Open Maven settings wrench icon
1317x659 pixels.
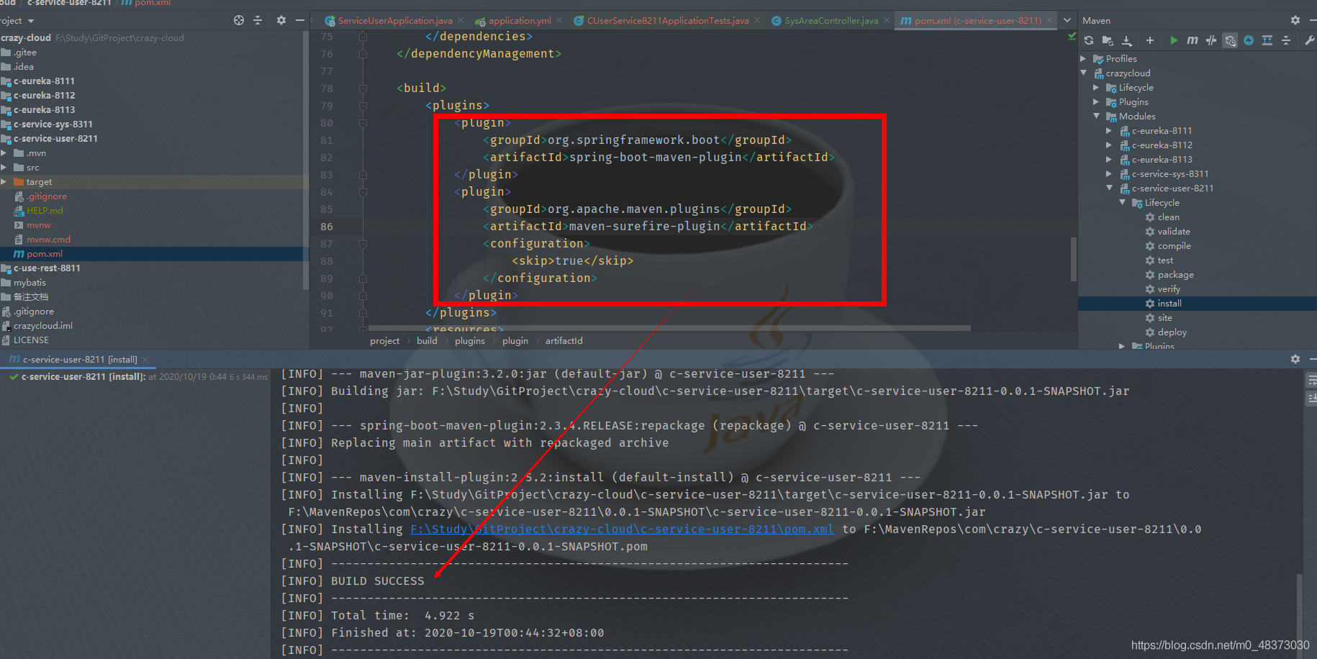1309,40
